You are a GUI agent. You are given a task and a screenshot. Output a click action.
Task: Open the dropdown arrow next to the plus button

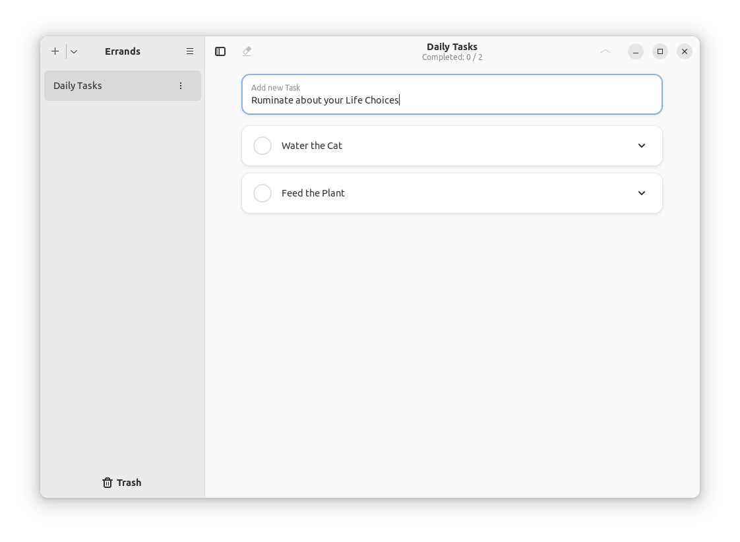[73, 51]
